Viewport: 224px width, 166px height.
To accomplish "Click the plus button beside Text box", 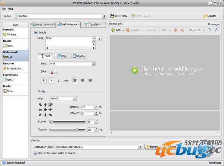I will (x=99, y=38).
